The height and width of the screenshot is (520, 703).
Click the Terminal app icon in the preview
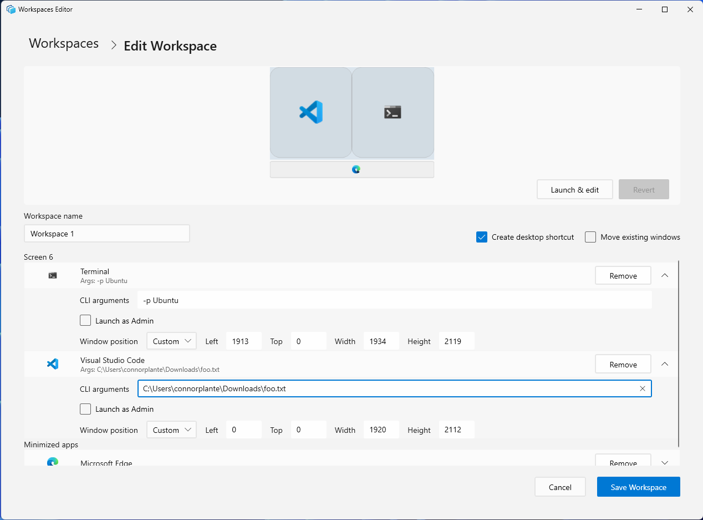point(393,112)
